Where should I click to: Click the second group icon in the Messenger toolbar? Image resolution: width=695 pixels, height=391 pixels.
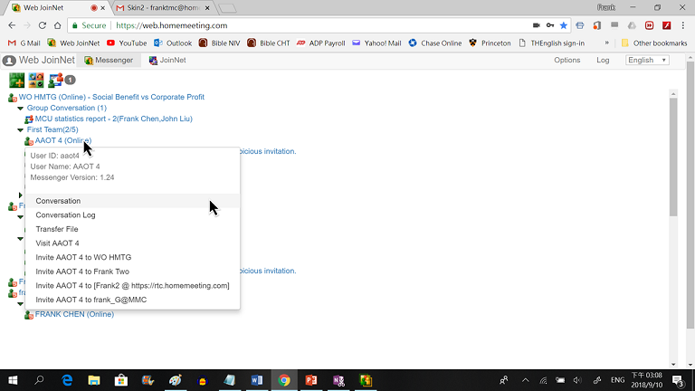(x=35, y=80)
